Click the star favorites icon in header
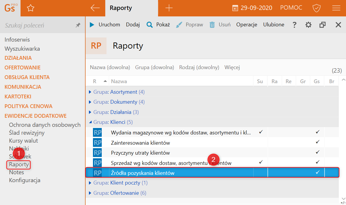The height and width of the screenshot is (205, 346). (x=30, y=8)
